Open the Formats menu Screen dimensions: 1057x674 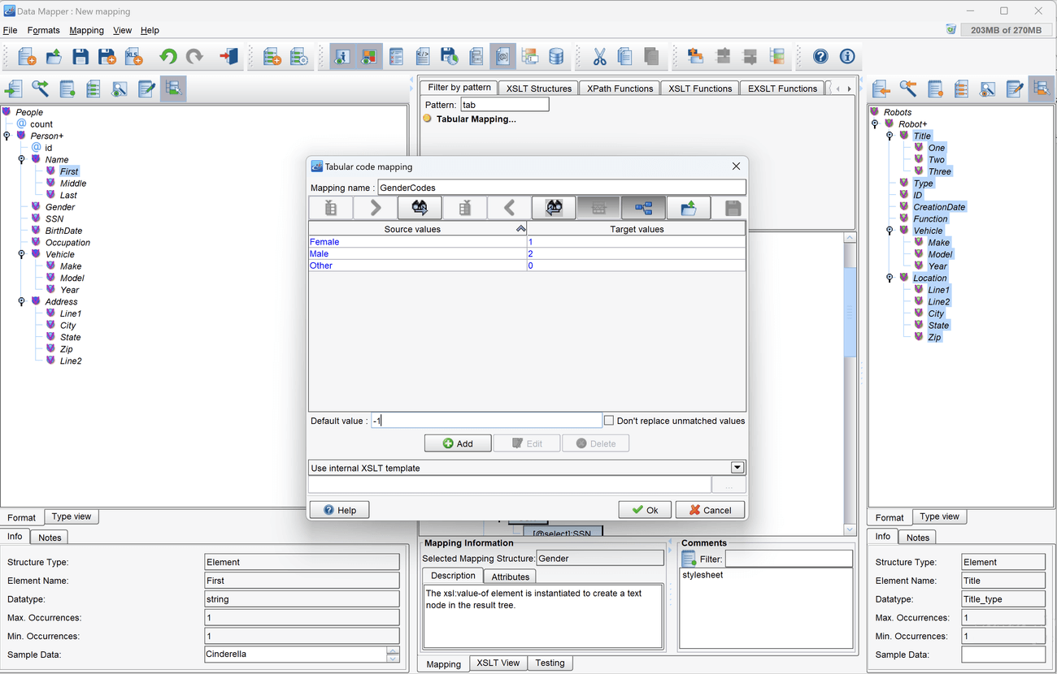[44, 30]
